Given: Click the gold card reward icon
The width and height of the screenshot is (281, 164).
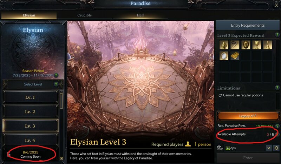Looking at the screenshot, I should pos(235,56).
